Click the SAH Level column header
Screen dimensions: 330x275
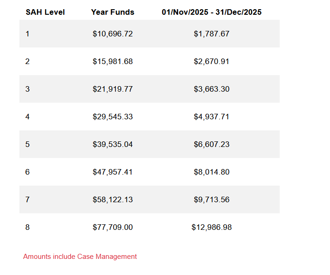[x=45, y=12]
